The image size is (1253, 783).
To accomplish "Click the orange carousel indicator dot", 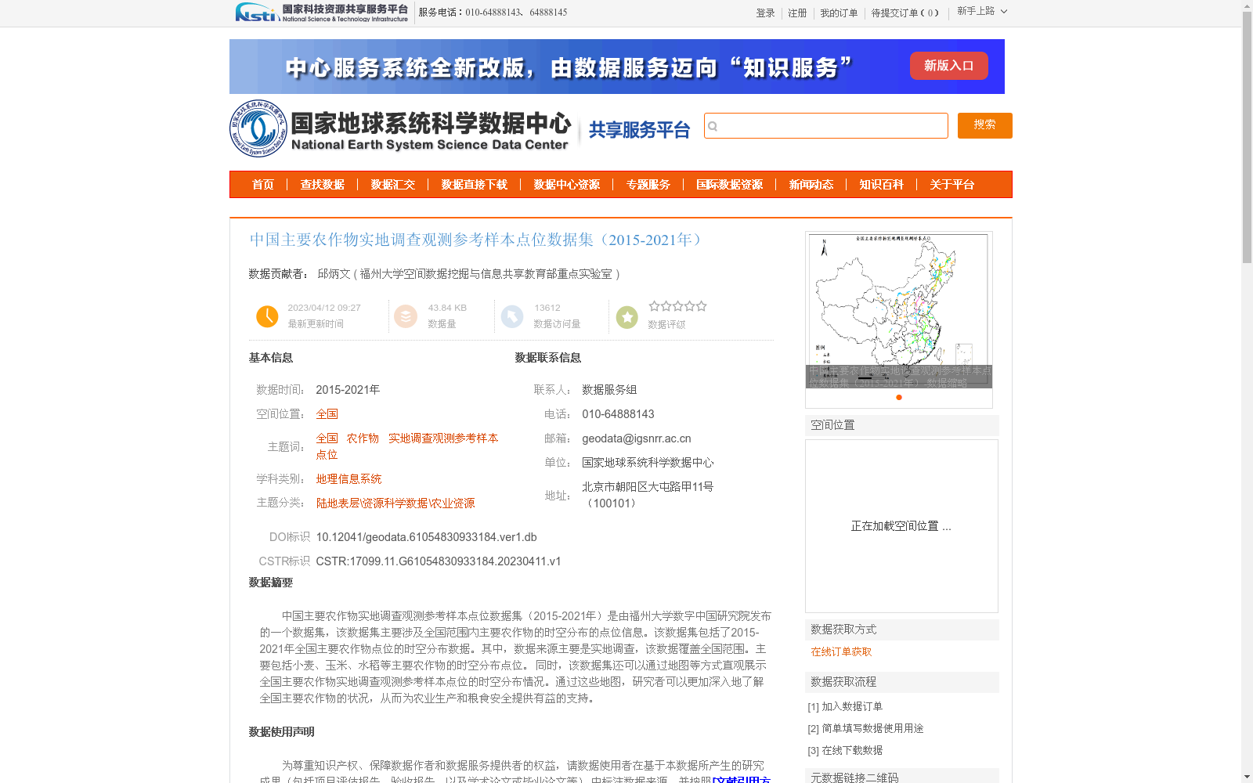I will (x=899, y=397).
